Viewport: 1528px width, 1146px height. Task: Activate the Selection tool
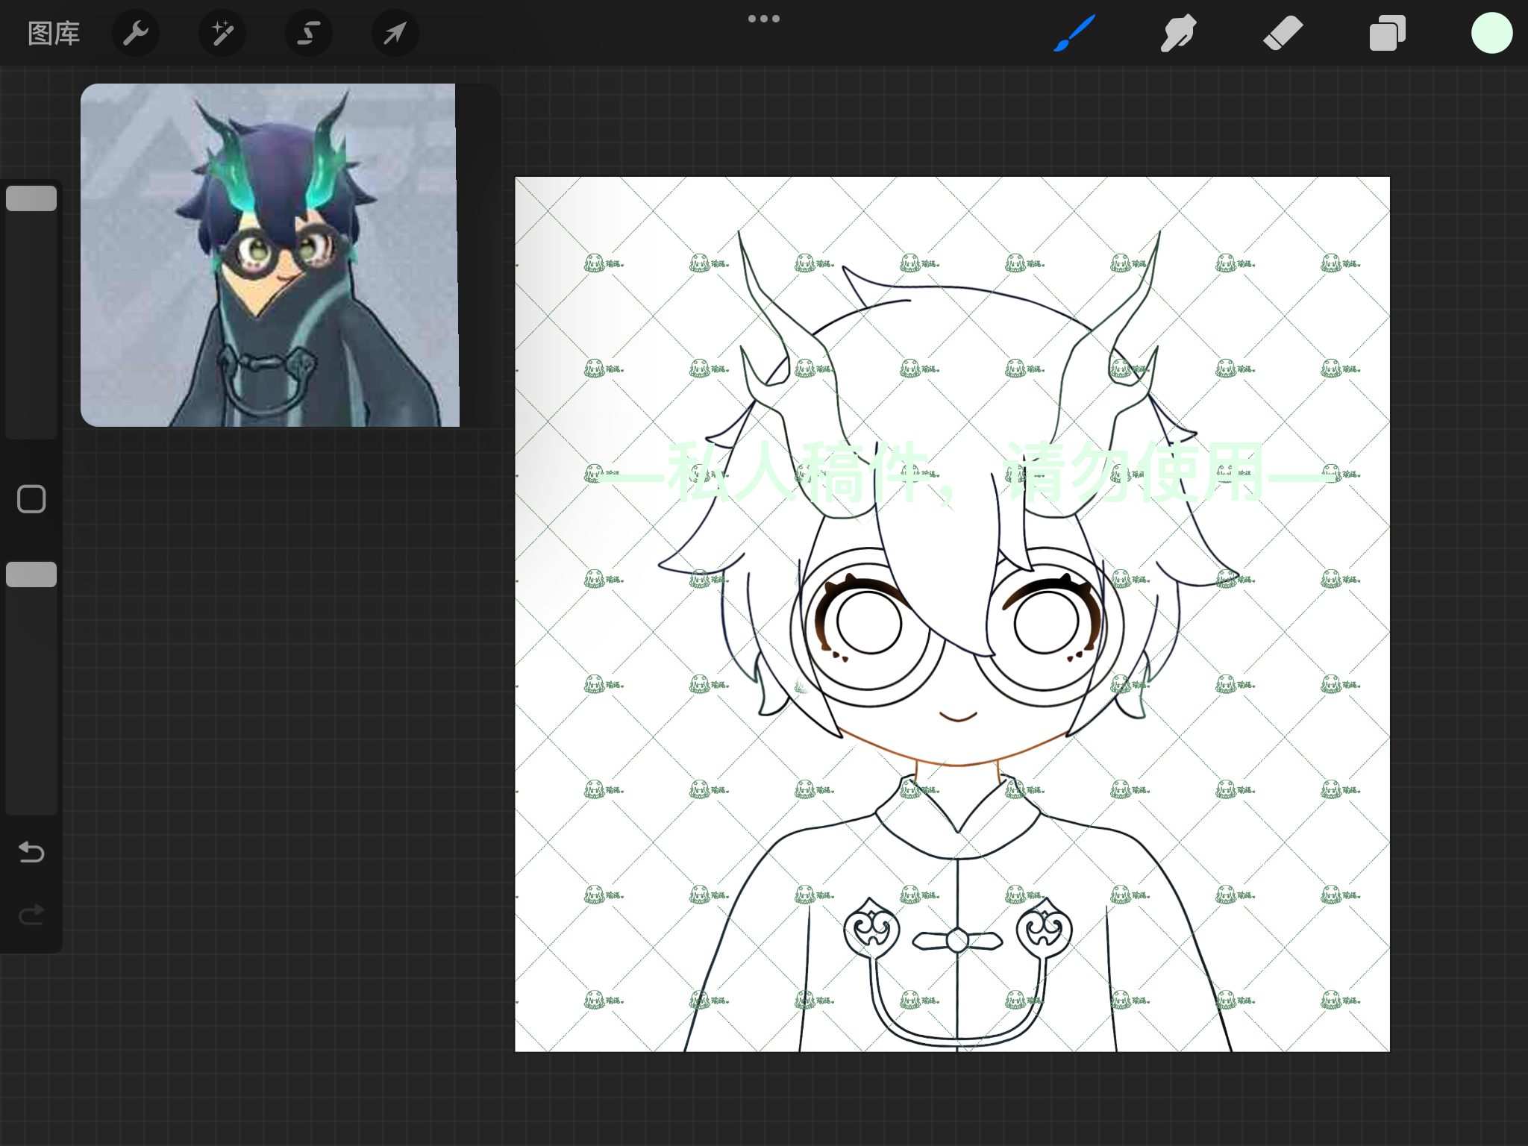click(x=309, y=34)
